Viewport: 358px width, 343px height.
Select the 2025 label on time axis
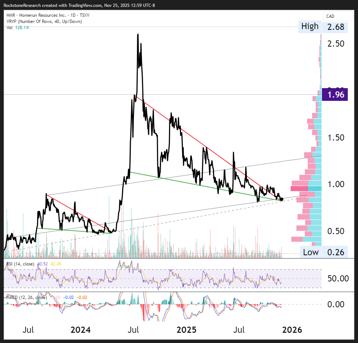click(186, 330)
